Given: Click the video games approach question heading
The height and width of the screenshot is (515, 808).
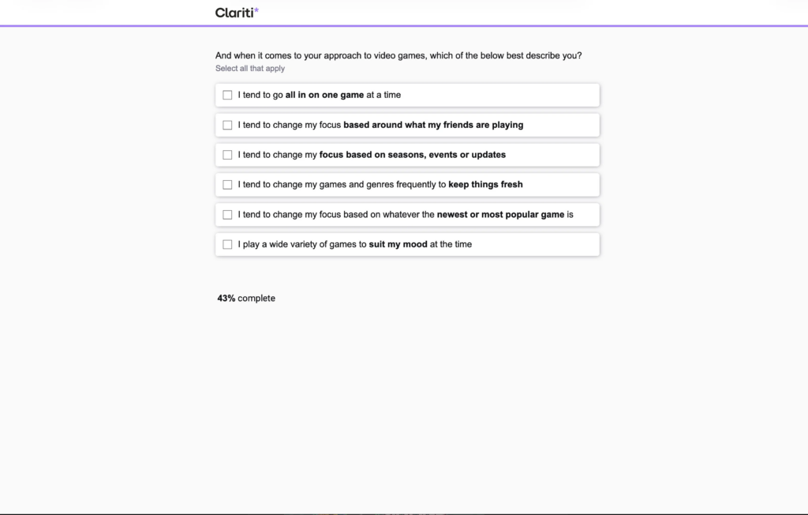Looking at the screenshot, I should (x=398, y=55).
